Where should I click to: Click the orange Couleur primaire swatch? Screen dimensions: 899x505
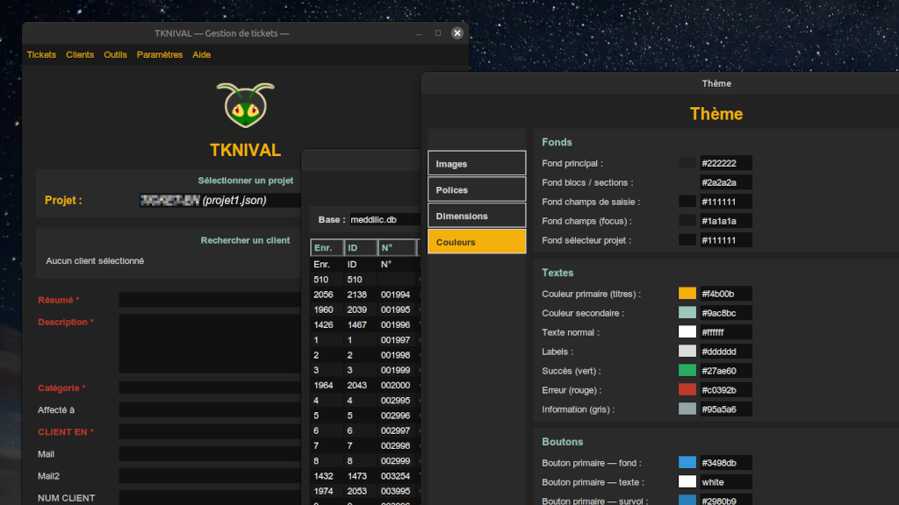coord(687,293)
